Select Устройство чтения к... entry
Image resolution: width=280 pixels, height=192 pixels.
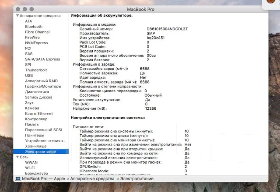point(45,141)
